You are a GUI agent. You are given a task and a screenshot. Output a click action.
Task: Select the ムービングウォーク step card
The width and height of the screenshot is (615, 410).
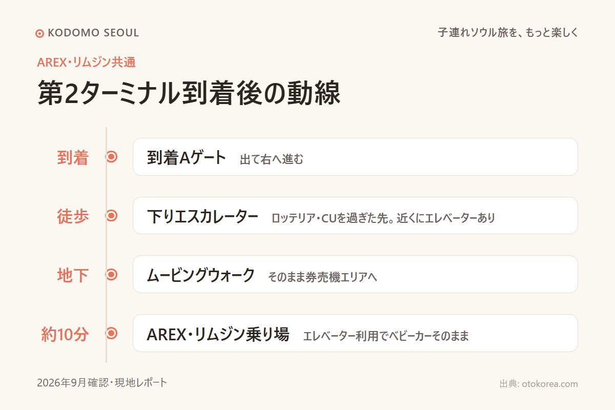[355, 274]
